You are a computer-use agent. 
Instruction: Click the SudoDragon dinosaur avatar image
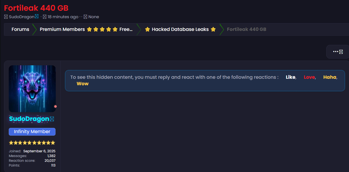[32, 88]
